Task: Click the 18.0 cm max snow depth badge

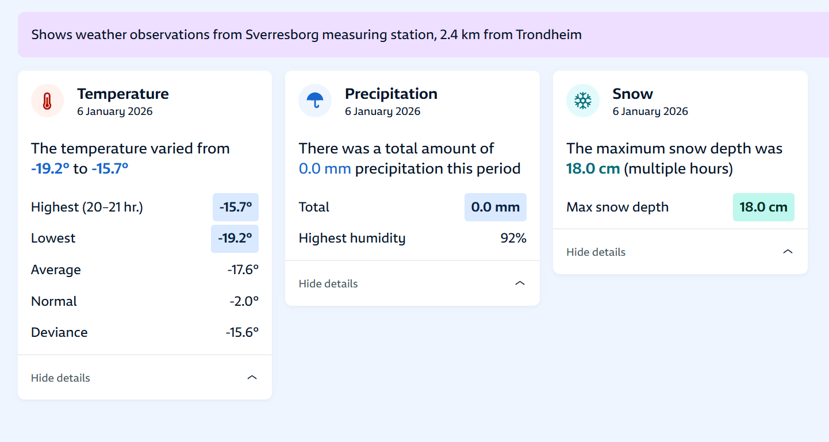Action: click(763, 207)
